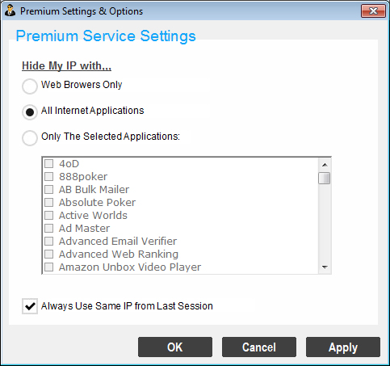Tick the Advanced Web Ranking checkbox
The width and height of the screenshot is (390, 366).
coord(48,254)
